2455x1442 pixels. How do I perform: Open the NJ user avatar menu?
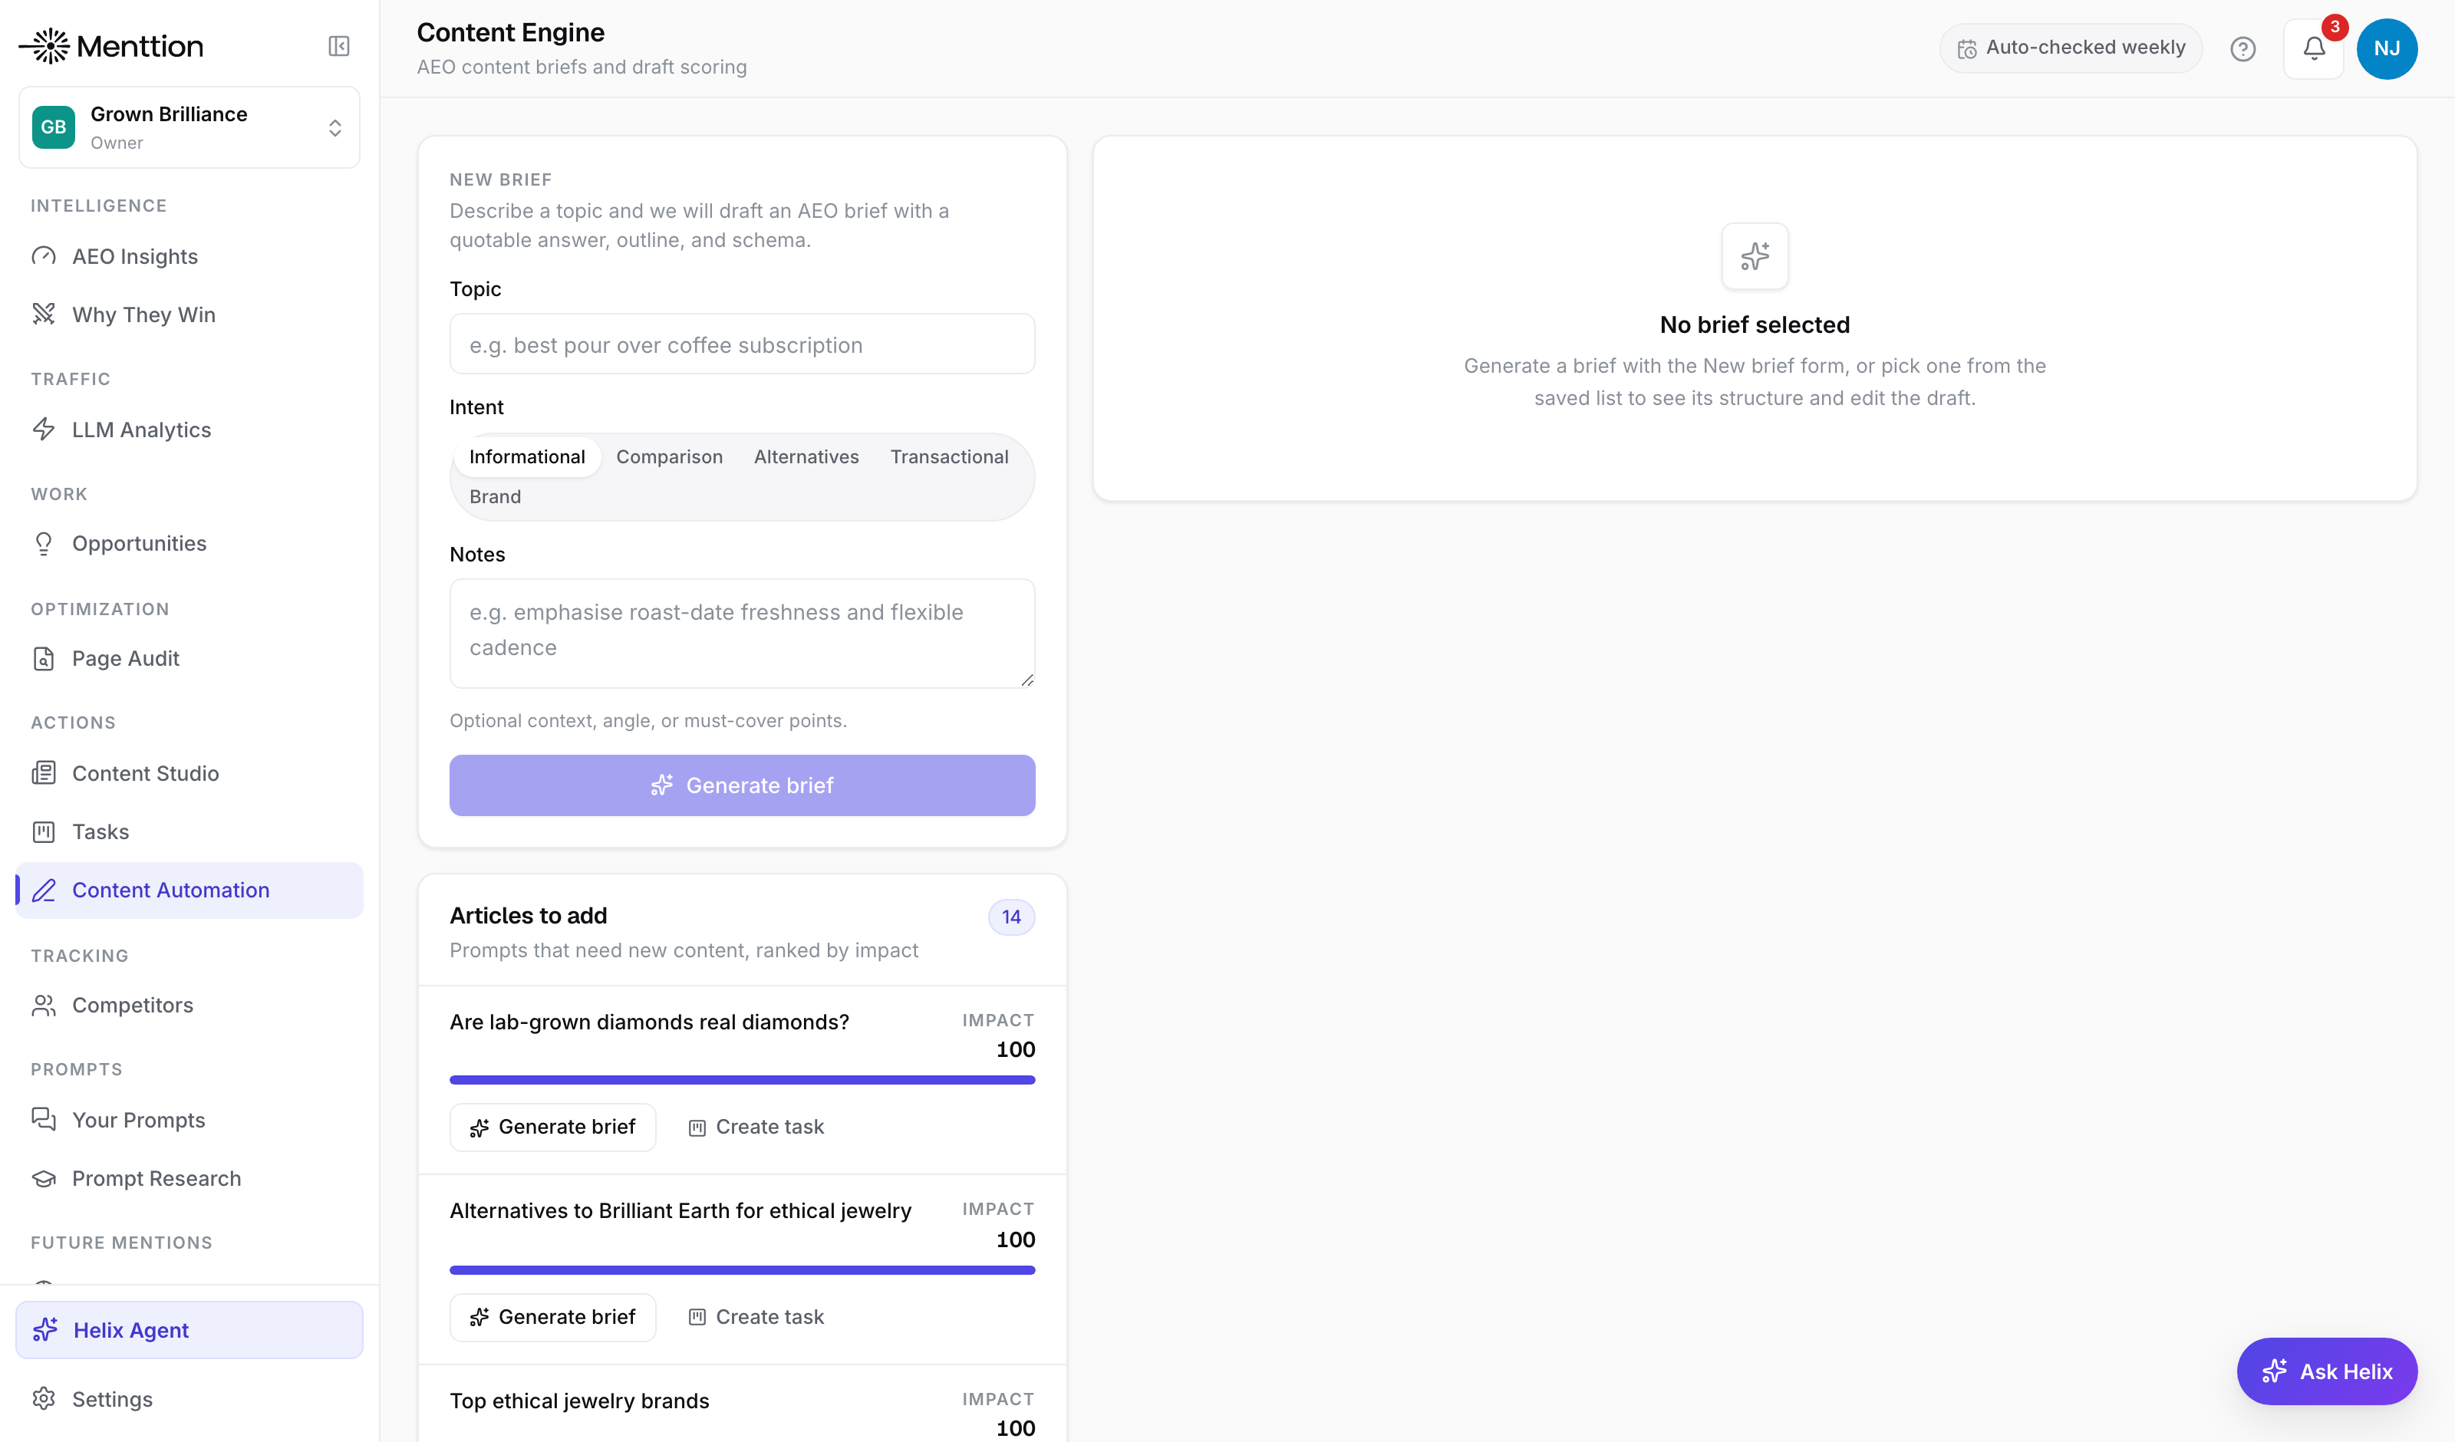[2387, 49]
